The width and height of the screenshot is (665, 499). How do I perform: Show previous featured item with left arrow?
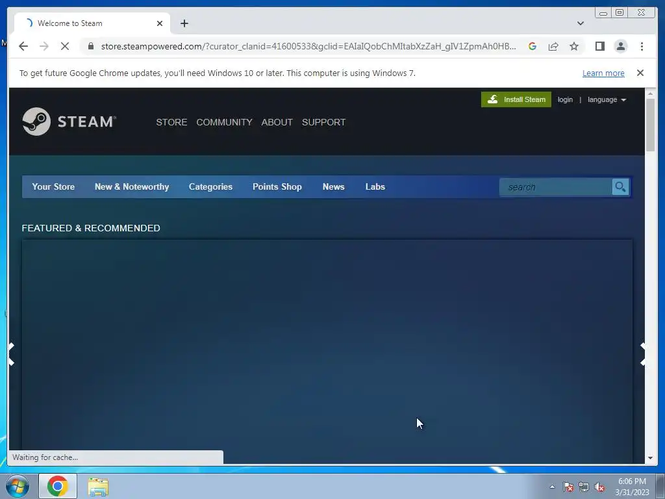click(12, 354)
